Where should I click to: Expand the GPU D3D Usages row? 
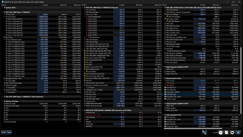(x=165, y=47)
